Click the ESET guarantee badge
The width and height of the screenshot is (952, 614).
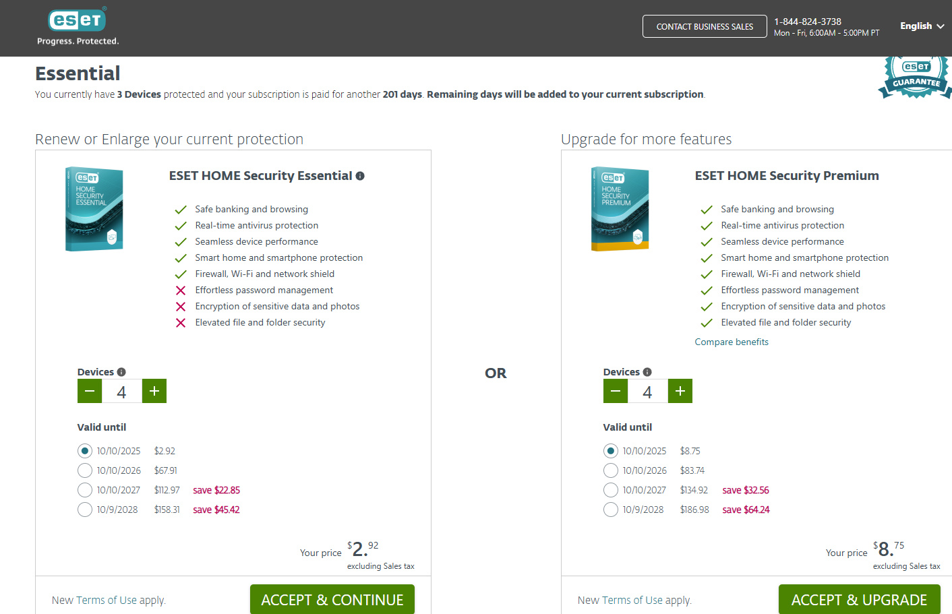pyautogui.click(x=916, y=77)
